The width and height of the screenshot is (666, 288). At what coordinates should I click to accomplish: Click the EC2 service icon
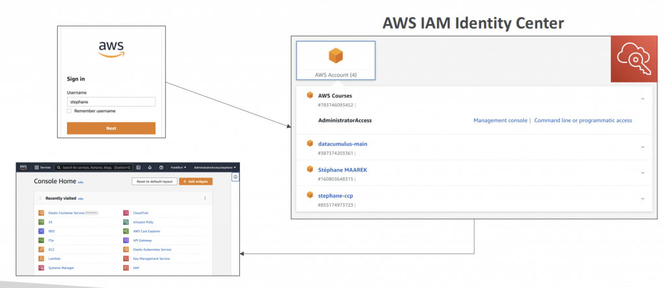[x=41, y=250]
